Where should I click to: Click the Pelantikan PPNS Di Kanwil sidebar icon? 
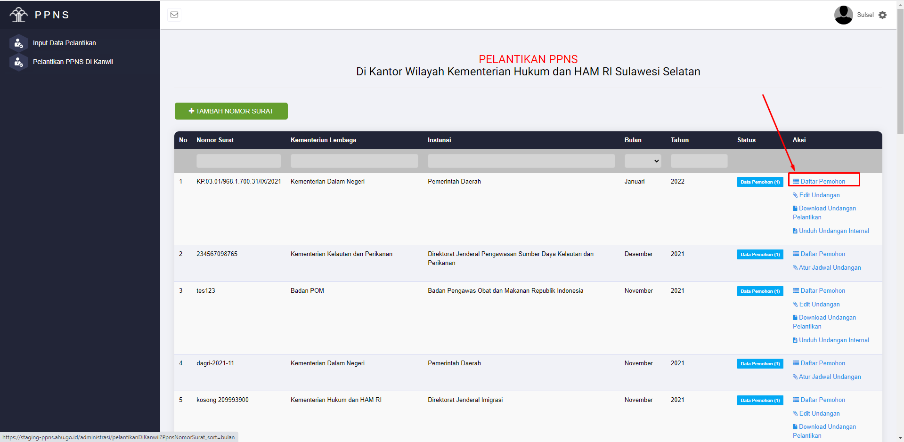click(x=18, y=62)
